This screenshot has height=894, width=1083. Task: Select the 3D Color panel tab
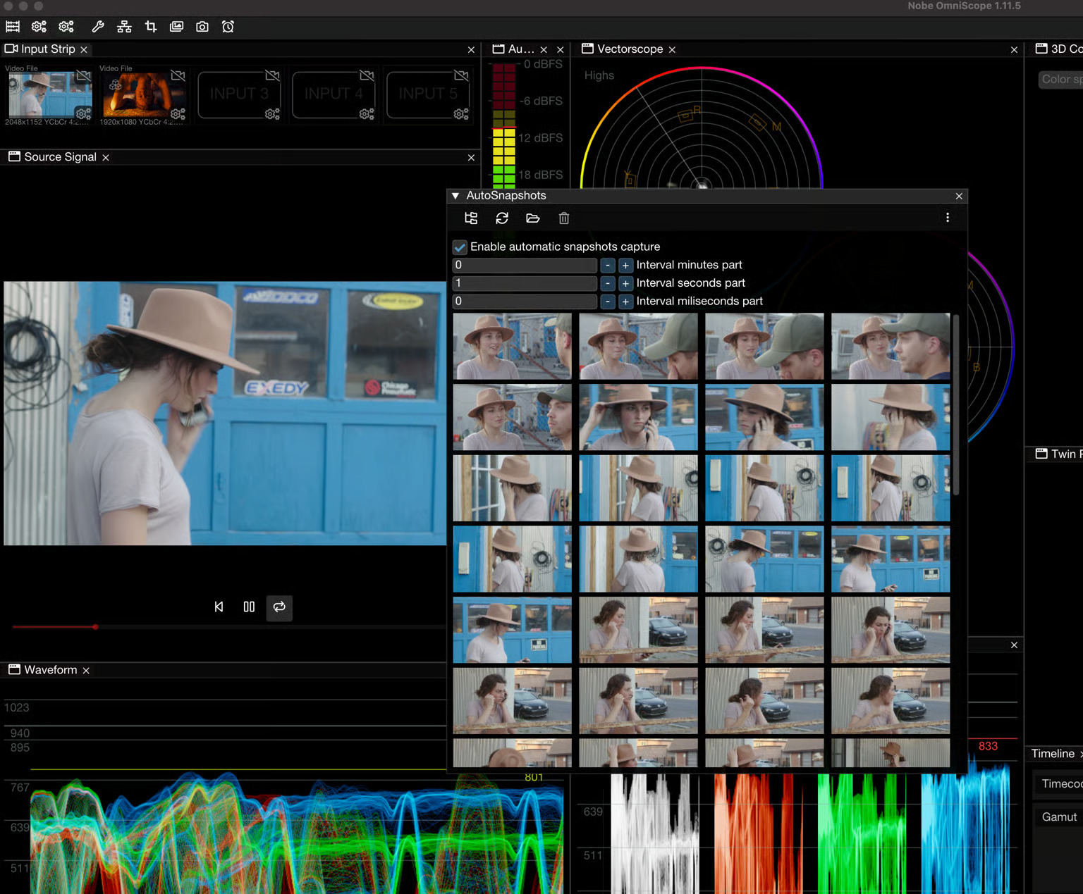pos(1059,49)
